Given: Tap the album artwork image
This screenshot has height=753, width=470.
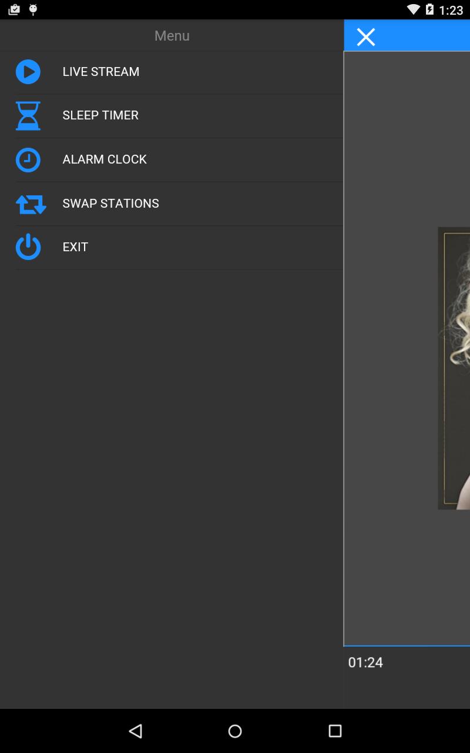Looking at the screenshot, I should click(x=454, y=368).
